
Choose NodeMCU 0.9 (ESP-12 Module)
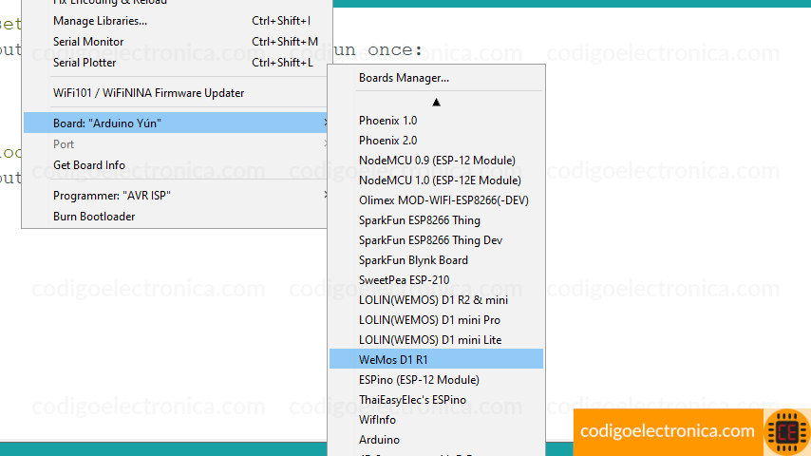(436, 160)
